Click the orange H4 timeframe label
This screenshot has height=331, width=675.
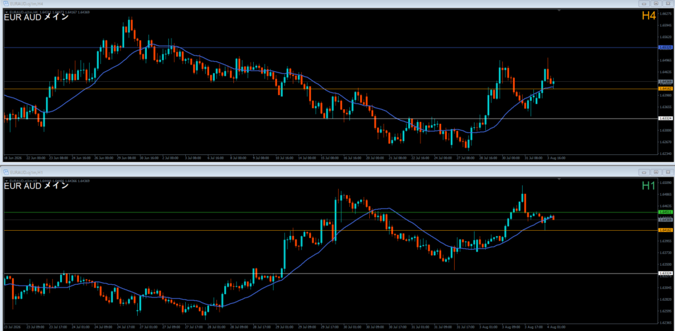pos(649,16)
